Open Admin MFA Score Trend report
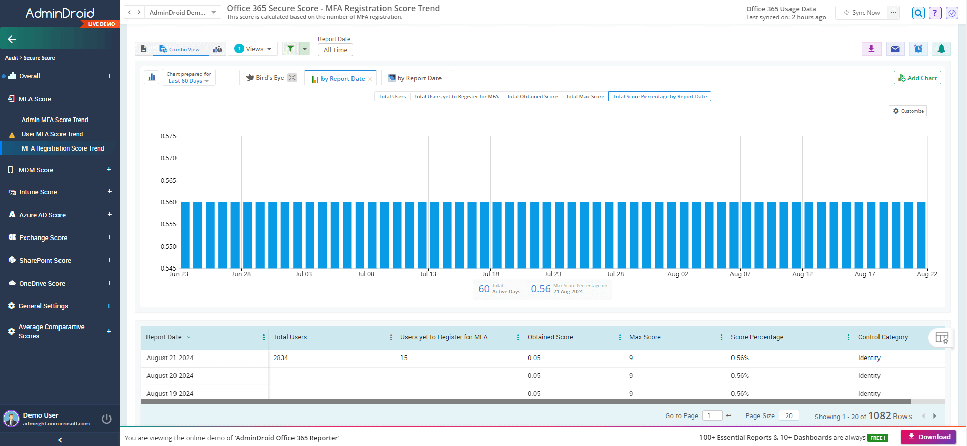This screenshot has height=446, width=967. pyautogui.click(x=55, y=120)
